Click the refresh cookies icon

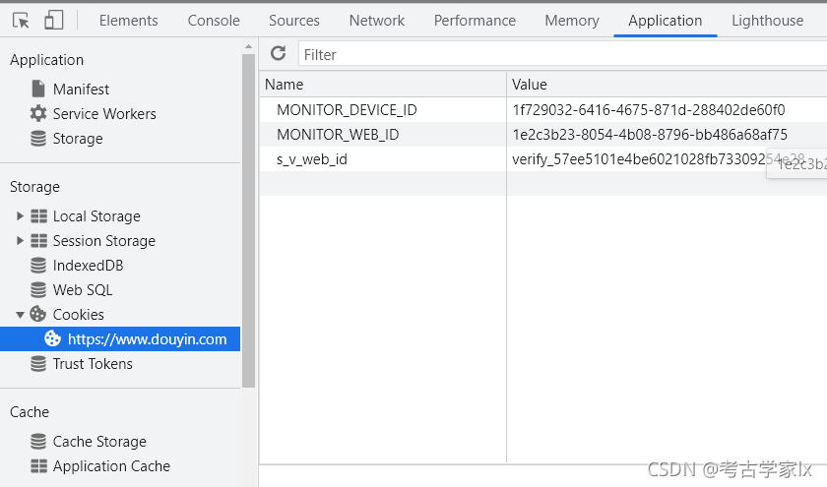pos(278,53)
